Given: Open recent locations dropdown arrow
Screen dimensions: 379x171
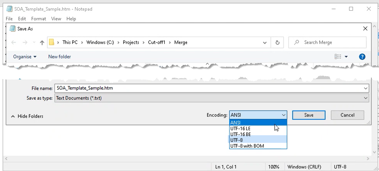Looking at the screenshot, I should pos(34,43).
